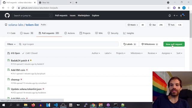Open the notifications bell
This screenshot has width=192, height=108.
tap(169, 16)
